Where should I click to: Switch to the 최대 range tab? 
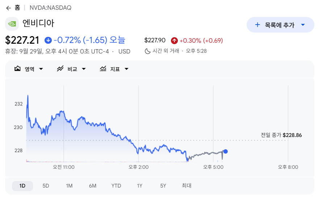point(187,186)
